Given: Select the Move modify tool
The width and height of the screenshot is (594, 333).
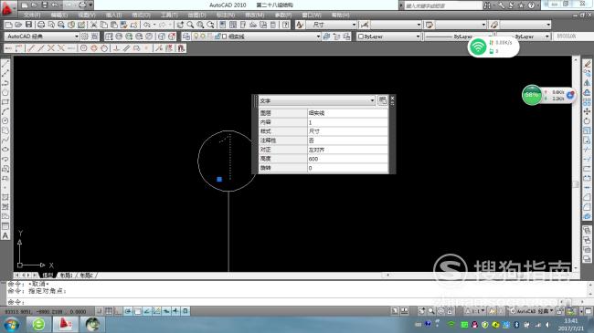Looking at the screenshot, I should [588, 111].
